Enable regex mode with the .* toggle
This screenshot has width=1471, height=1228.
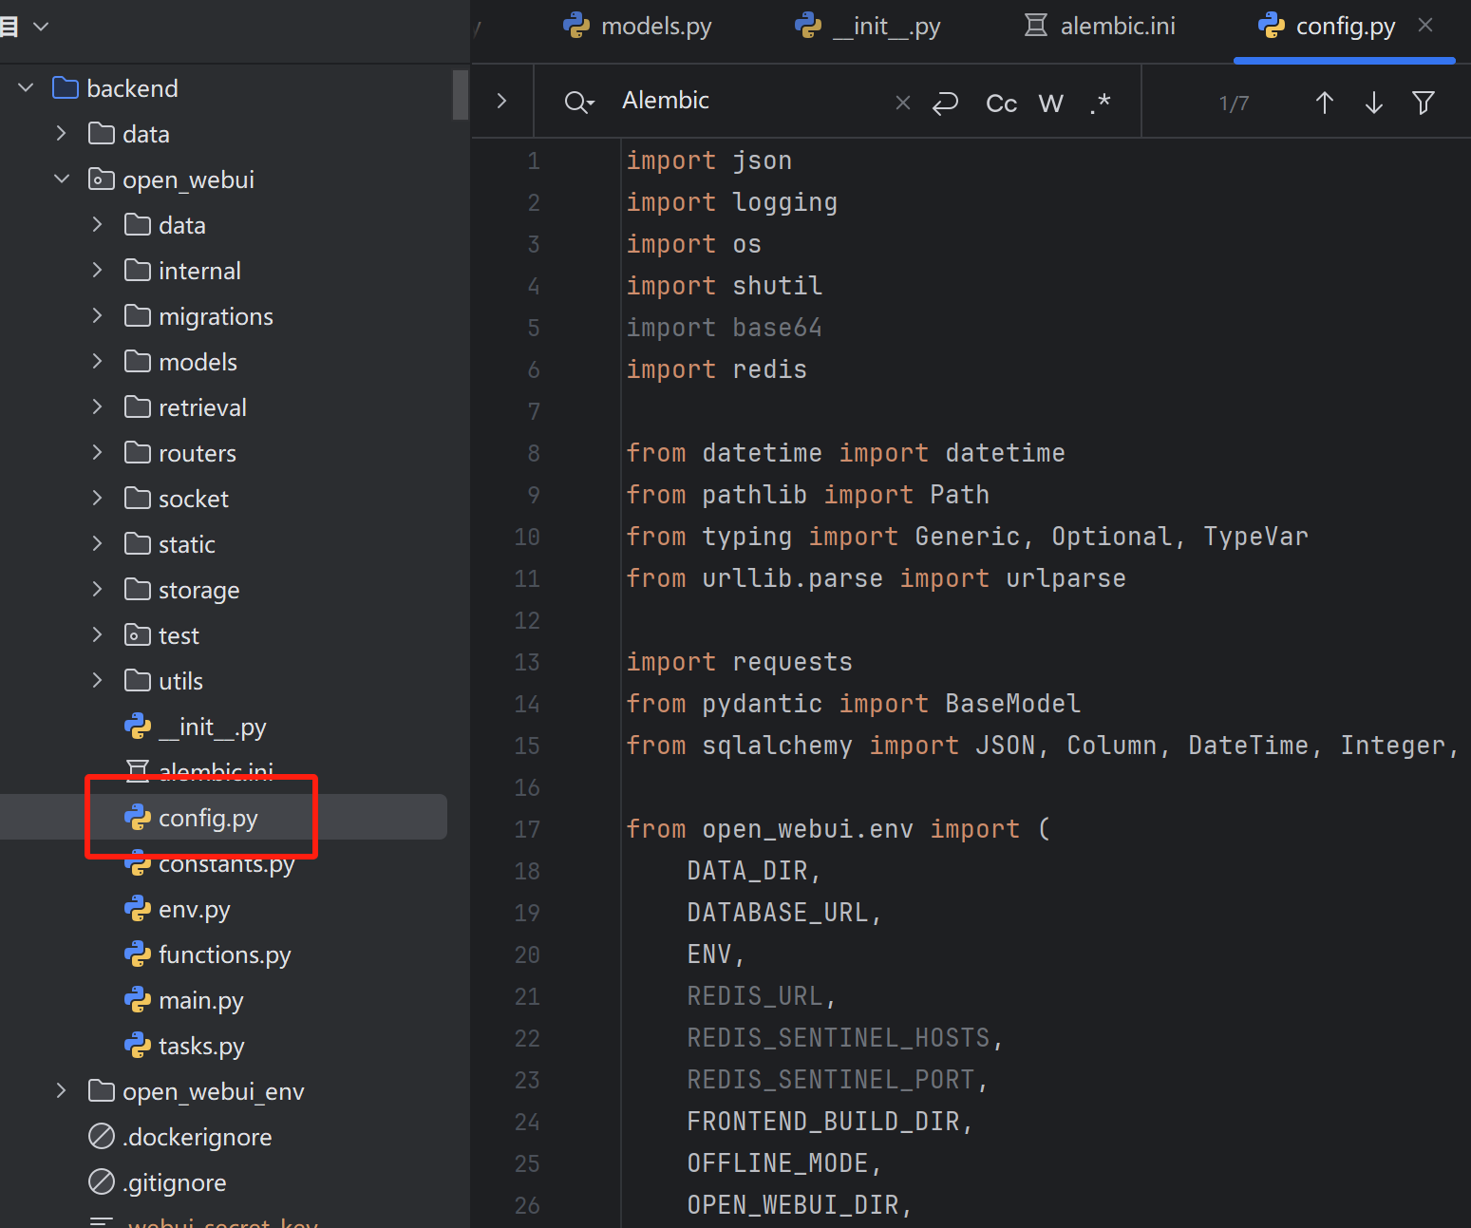click(1101, 103)
